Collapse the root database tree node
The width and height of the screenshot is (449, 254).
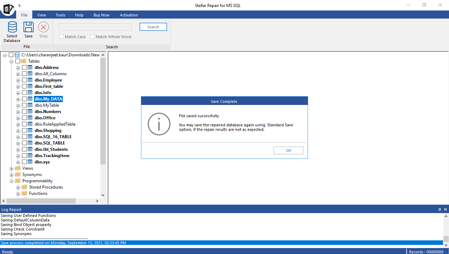click(x=5, y=55)
